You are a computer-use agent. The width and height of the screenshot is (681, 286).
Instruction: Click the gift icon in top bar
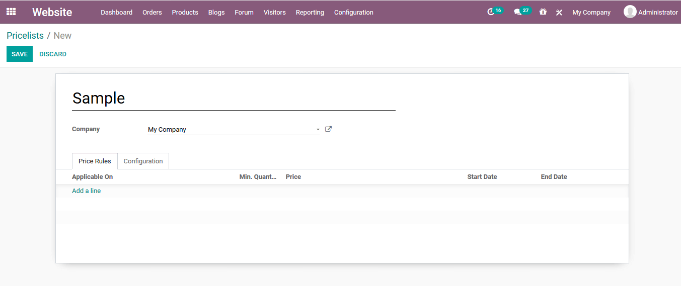(x=543, y=12)
